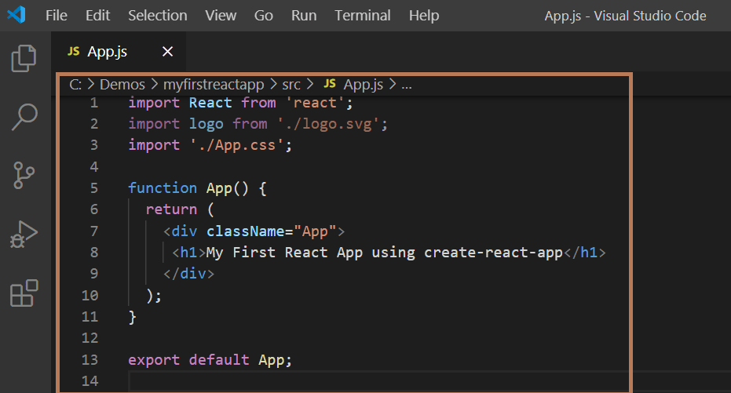Open the Extensions view

[x=24, y=293]
